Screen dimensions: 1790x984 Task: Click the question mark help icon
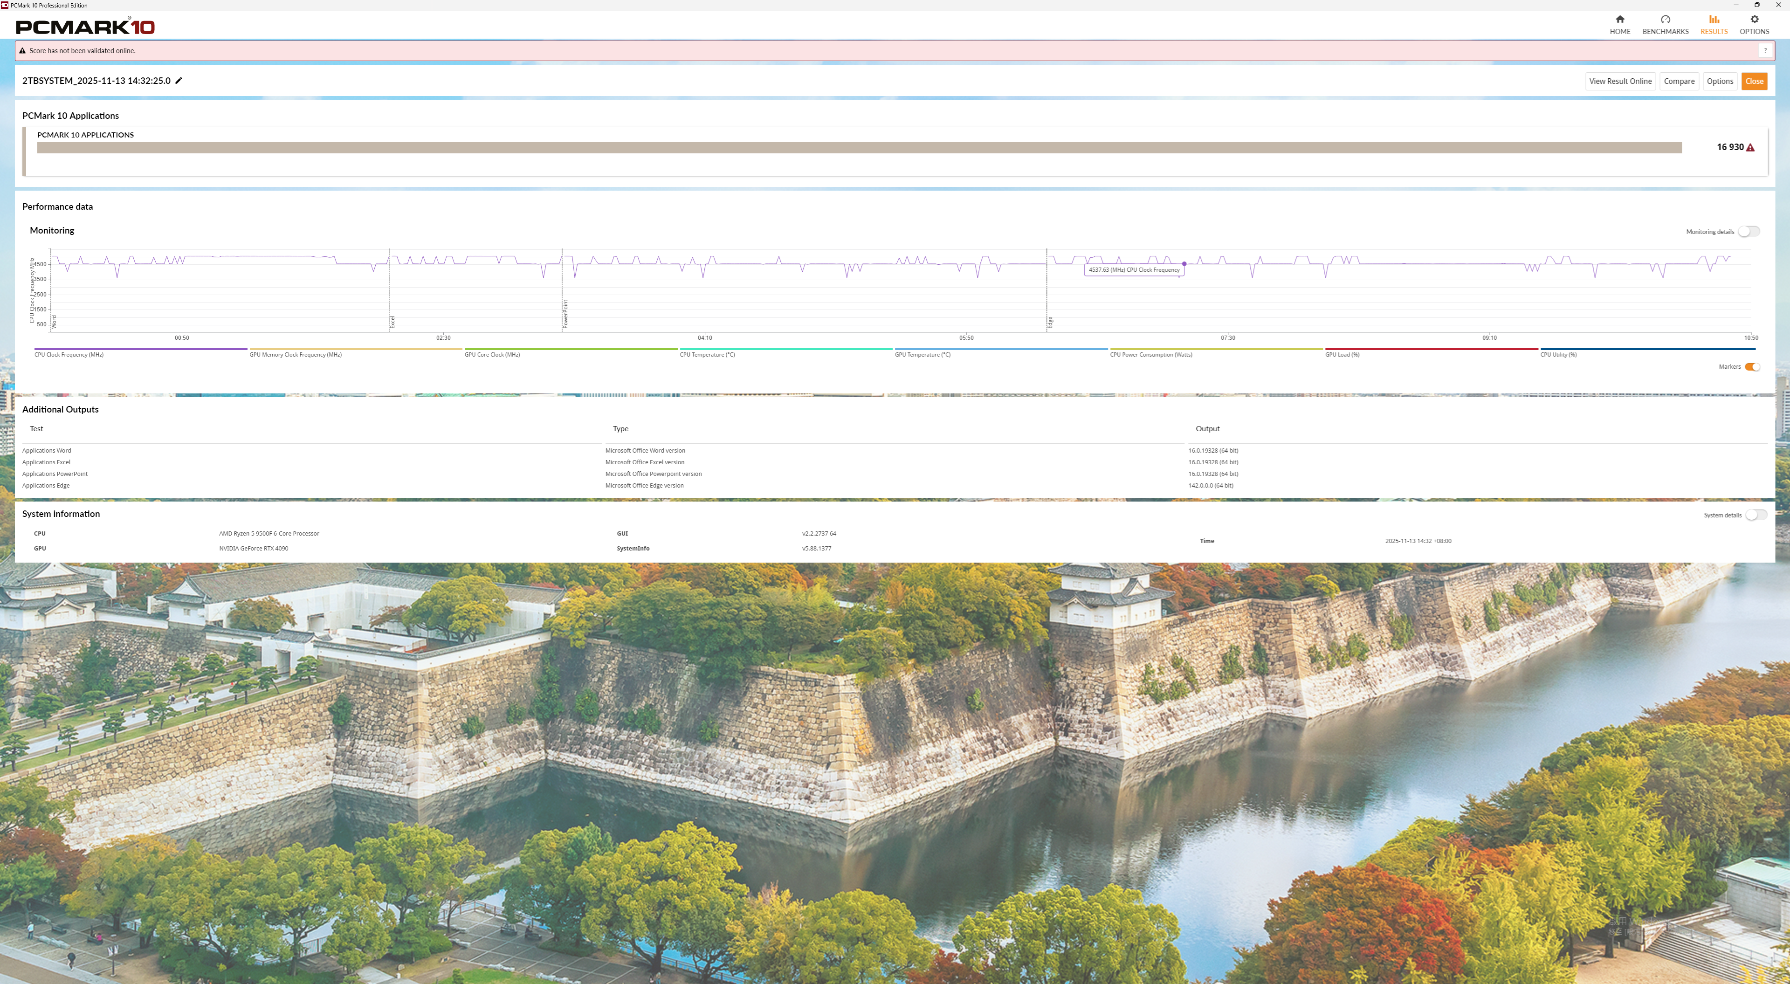pos(1765,51)
